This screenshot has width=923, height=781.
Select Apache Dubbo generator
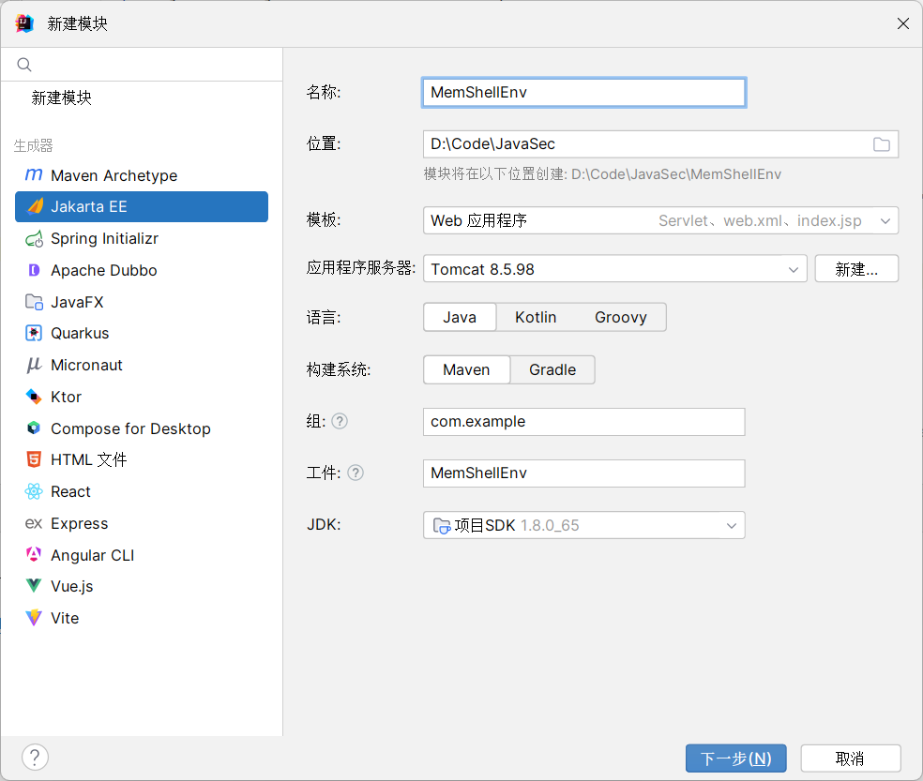[x=142, y=270]
